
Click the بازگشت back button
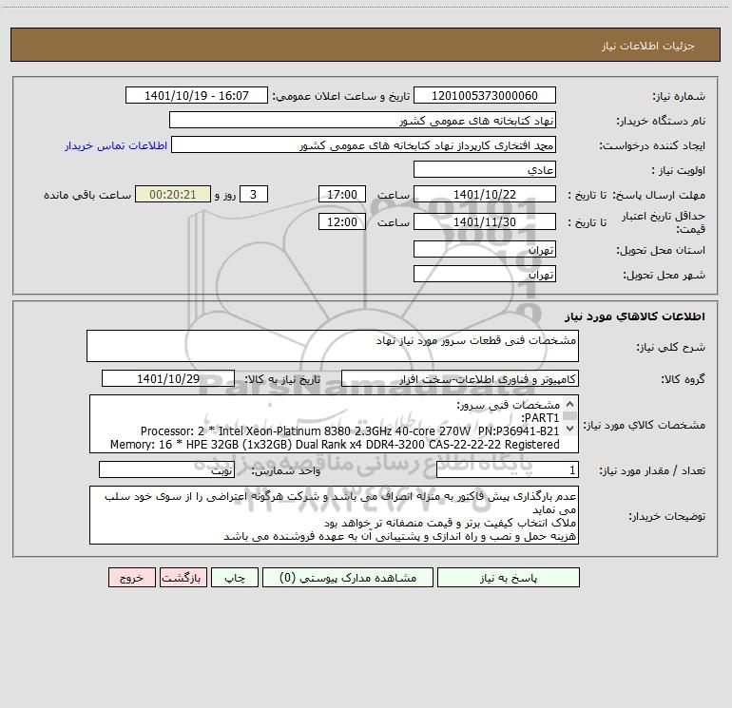coord(183,578)
